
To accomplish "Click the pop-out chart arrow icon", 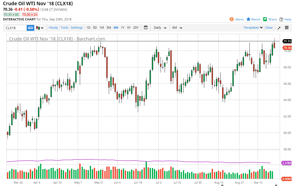I will tap(279, 28).
